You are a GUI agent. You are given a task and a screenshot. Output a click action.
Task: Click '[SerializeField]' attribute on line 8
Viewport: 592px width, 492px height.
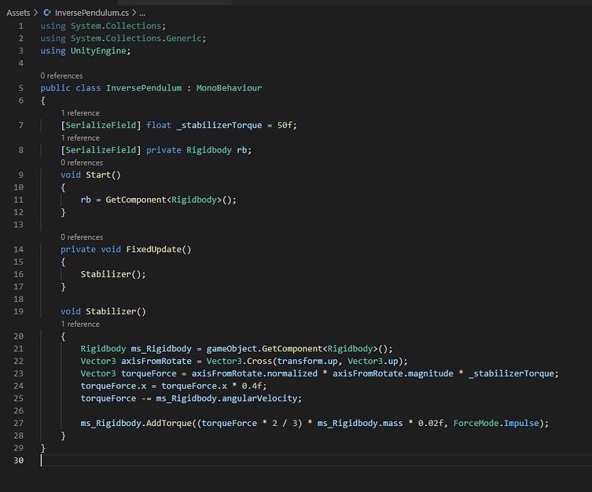[101, 150]
